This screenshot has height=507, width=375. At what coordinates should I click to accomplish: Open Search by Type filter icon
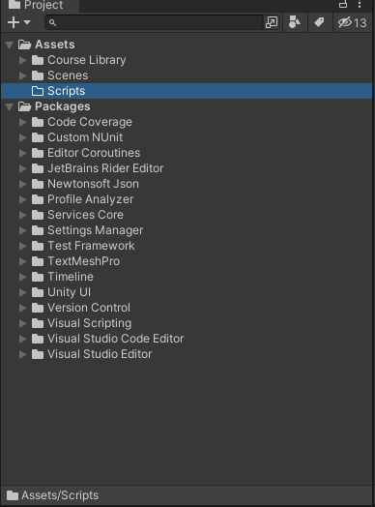point(295,22)
